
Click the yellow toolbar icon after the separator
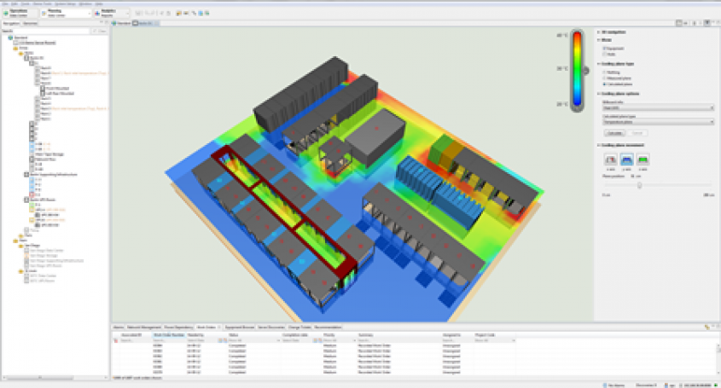(x=178, y=14)
